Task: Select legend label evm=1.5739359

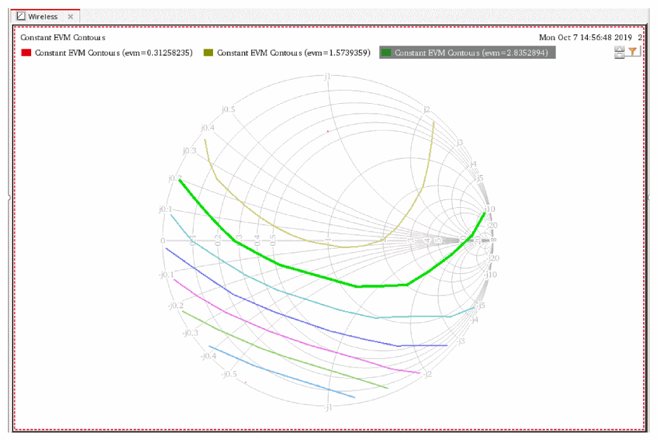Action: coord(294,53)
